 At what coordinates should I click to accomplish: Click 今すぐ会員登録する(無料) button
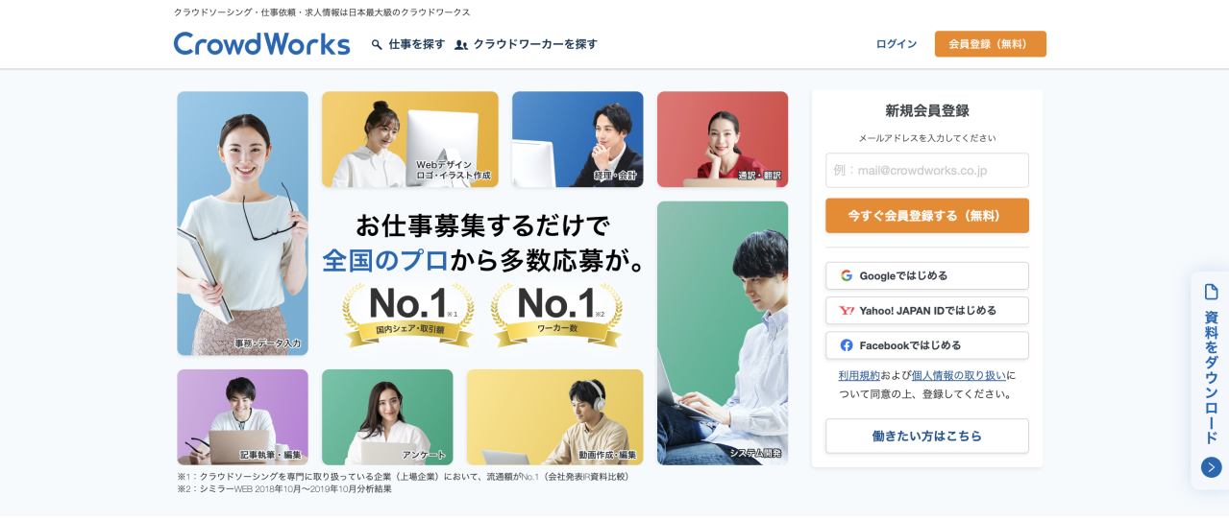927,216
